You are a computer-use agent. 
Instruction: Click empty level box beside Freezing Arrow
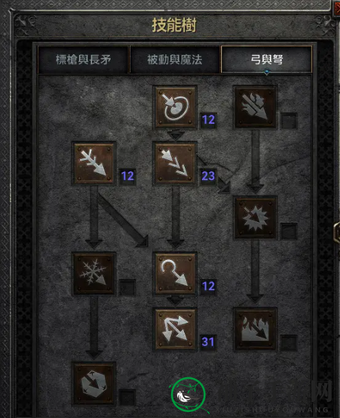pos(127,397)
